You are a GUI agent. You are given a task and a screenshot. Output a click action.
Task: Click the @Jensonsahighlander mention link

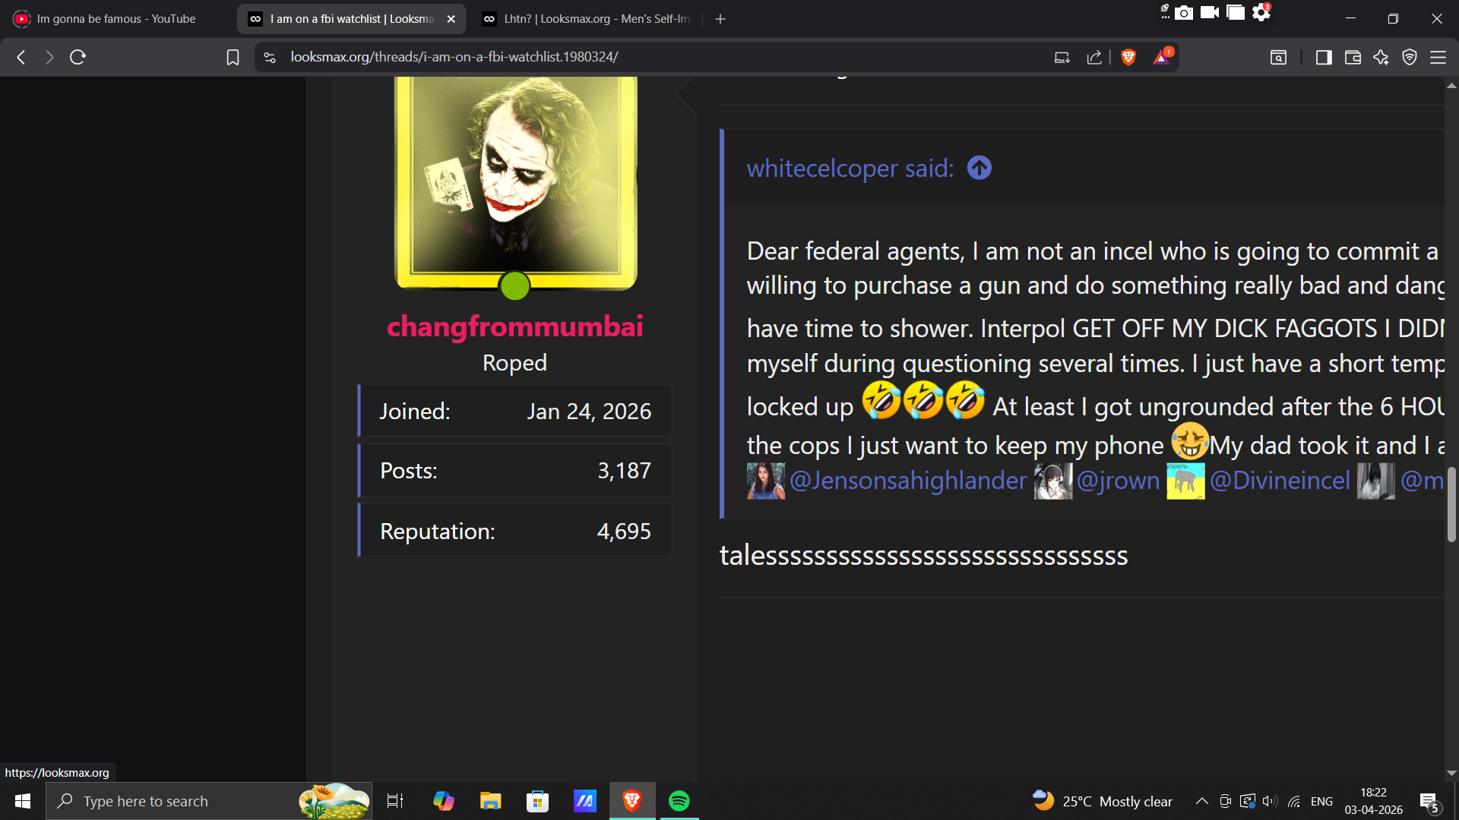point(907,480)
